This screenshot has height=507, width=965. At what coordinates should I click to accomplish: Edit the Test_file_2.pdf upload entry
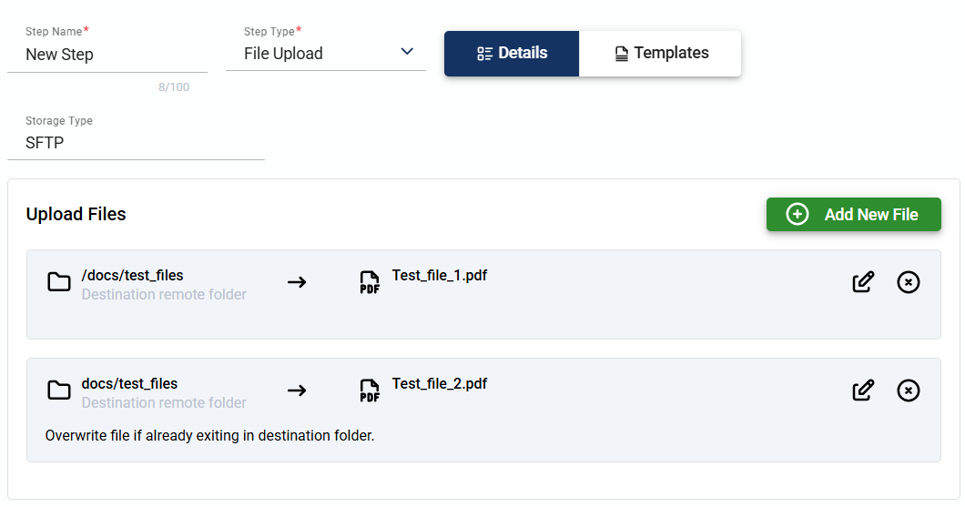[x=863, y=390]
